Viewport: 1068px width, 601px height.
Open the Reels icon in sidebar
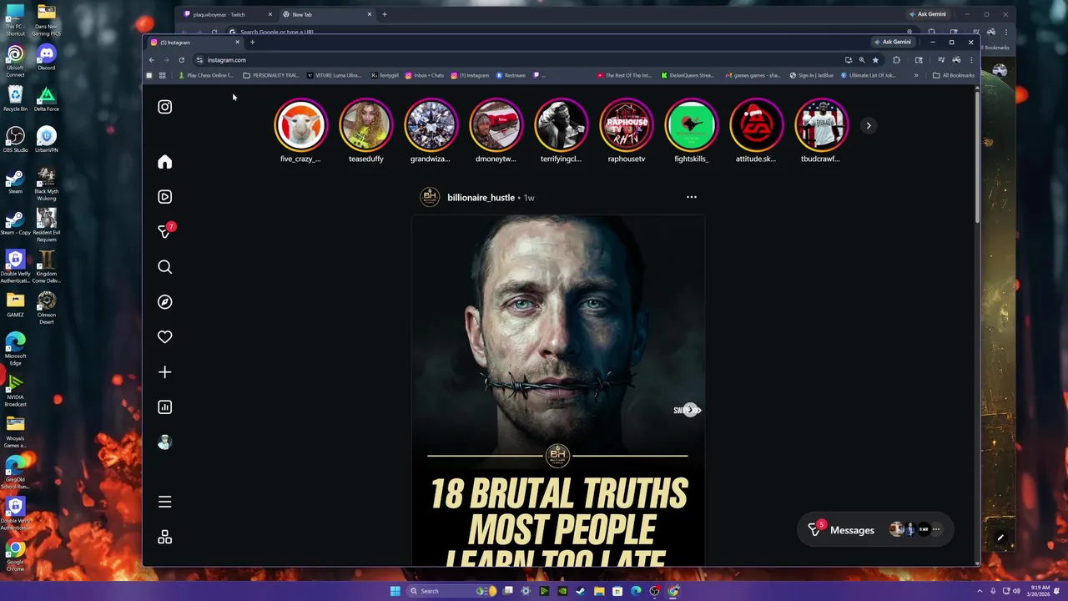[164, 197]
